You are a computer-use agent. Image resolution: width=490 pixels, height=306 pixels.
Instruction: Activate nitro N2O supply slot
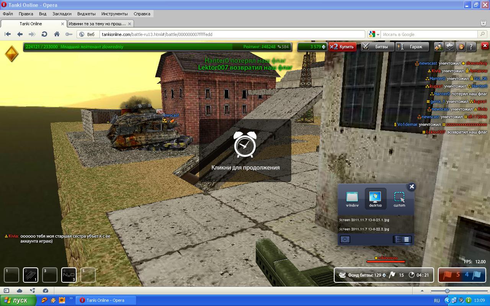click(69, 275)
